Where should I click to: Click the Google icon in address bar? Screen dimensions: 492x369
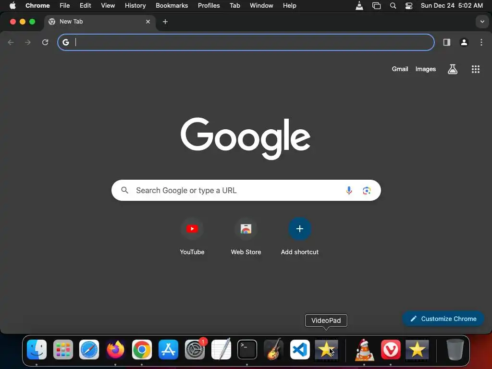click(65, 42)
